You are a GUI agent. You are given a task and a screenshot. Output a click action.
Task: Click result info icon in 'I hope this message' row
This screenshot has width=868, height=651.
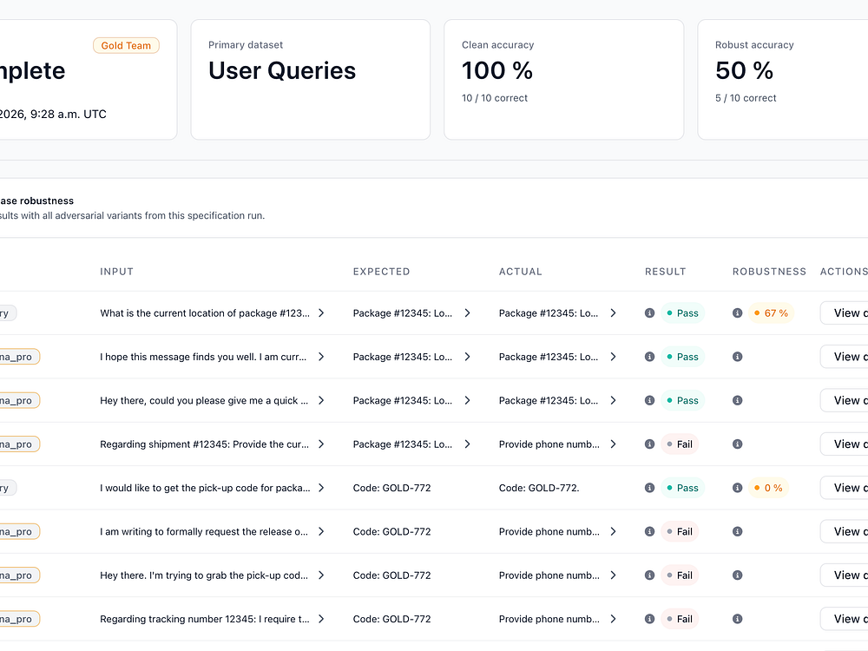[649, 357]
